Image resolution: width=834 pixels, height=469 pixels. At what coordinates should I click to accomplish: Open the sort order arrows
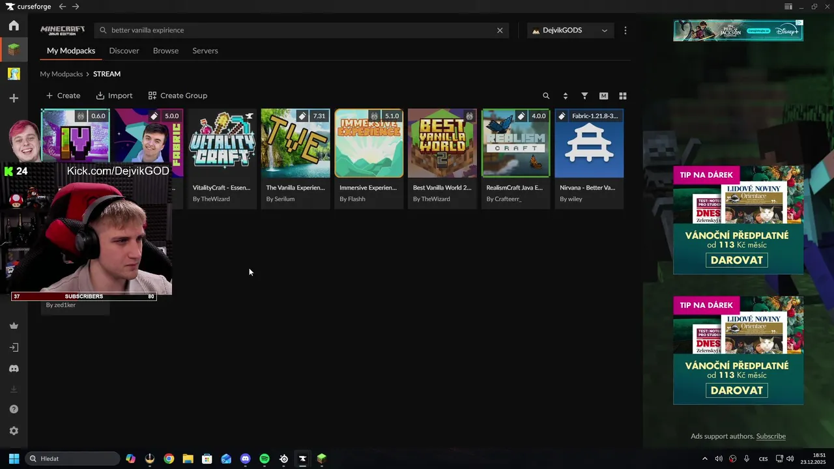pos(565,96)
